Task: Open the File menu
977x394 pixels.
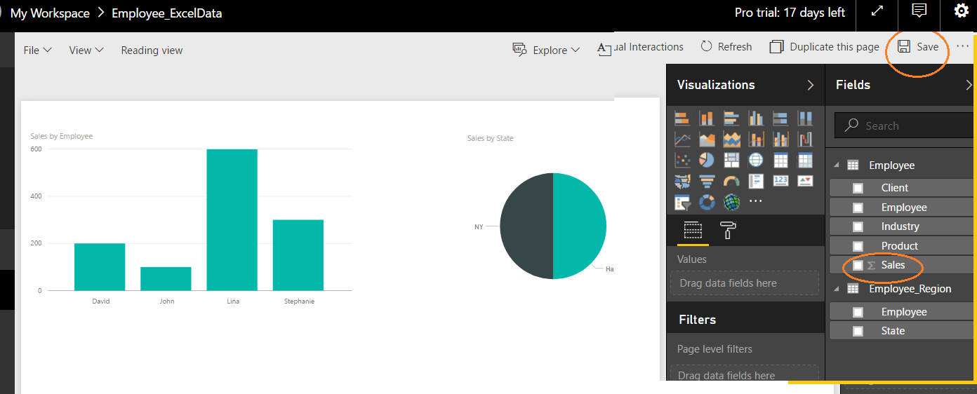Action: 37,50
